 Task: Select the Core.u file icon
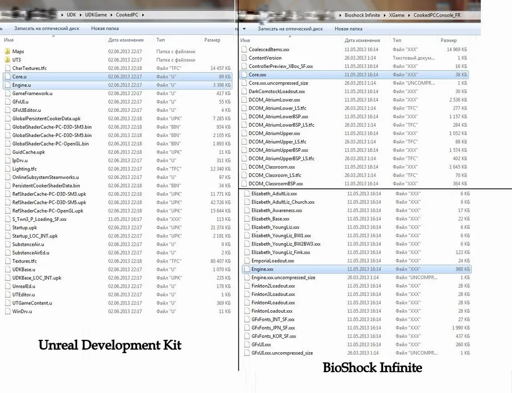pos(7,77)
